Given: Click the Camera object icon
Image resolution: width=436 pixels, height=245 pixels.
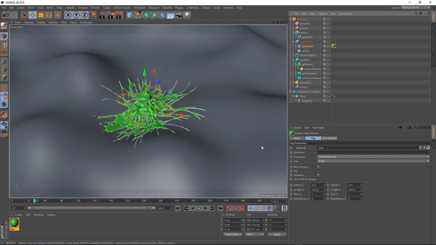Looking at the screenshot, I should 179,15.
